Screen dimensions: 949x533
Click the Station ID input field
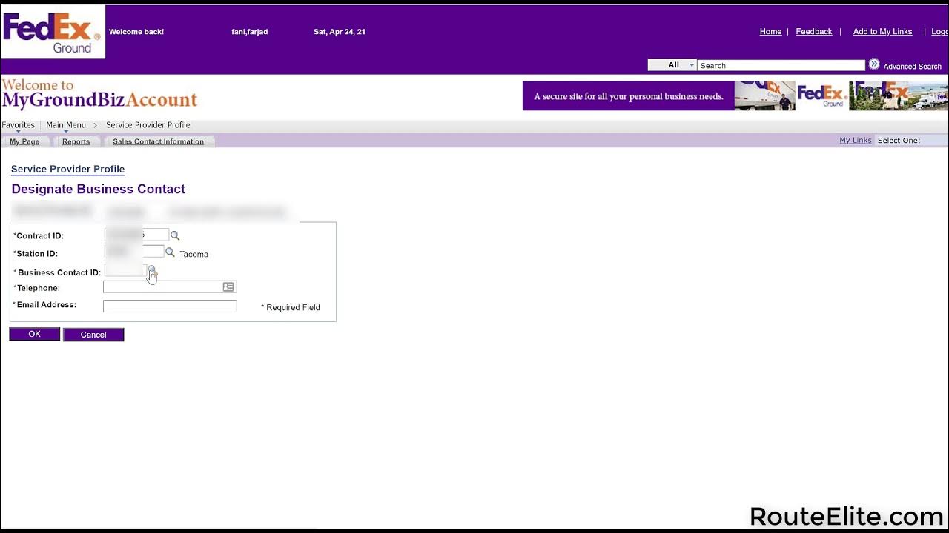pos(133,252)
